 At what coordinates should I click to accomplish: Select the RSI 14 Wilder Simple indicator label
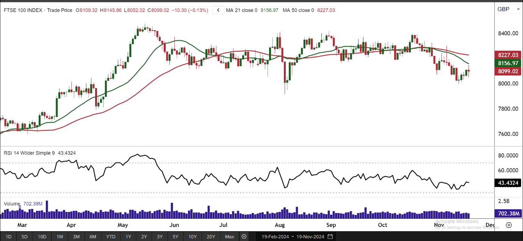pos(29,153)
